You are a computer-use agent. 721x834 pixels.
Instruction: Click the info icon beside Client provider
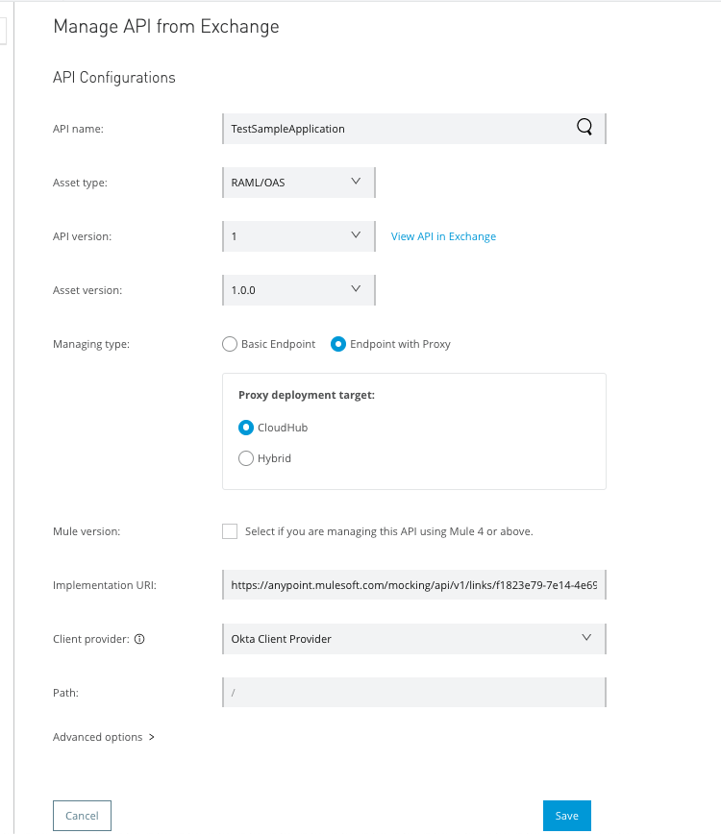[139, 639]
